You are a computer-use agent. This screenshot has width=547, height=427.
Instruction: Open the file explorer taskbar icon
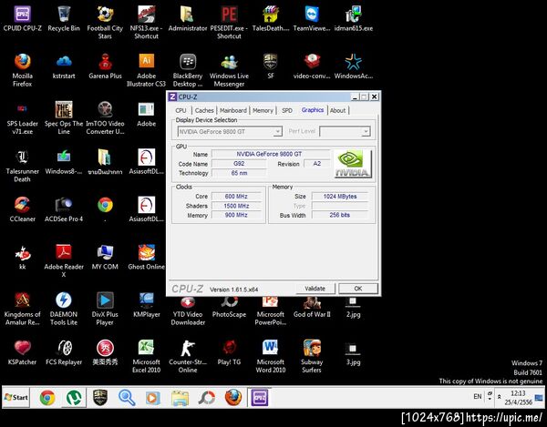coord(180,397)
